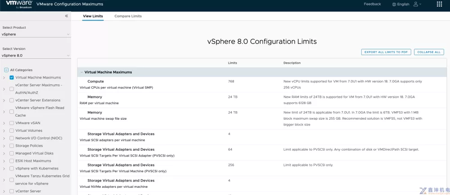The width and height of the screenshot is (450, 195).
Task: Expand the Storage Policies tree arrow
Action: click(4, 146)
